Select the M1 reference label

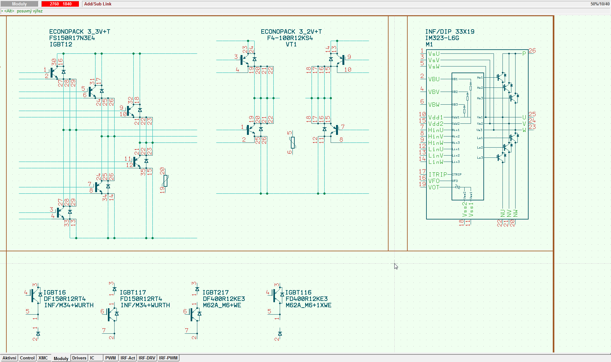pyautogui.click(x=429, y=44)
